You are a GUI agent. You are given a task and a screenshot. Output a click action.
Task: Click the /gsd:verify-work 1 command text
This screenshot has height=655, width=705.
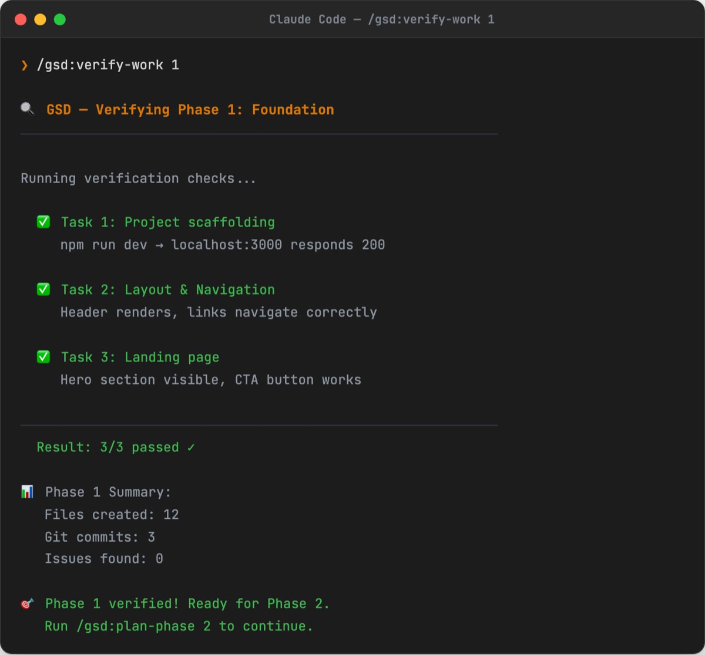(x=108, y=65)
